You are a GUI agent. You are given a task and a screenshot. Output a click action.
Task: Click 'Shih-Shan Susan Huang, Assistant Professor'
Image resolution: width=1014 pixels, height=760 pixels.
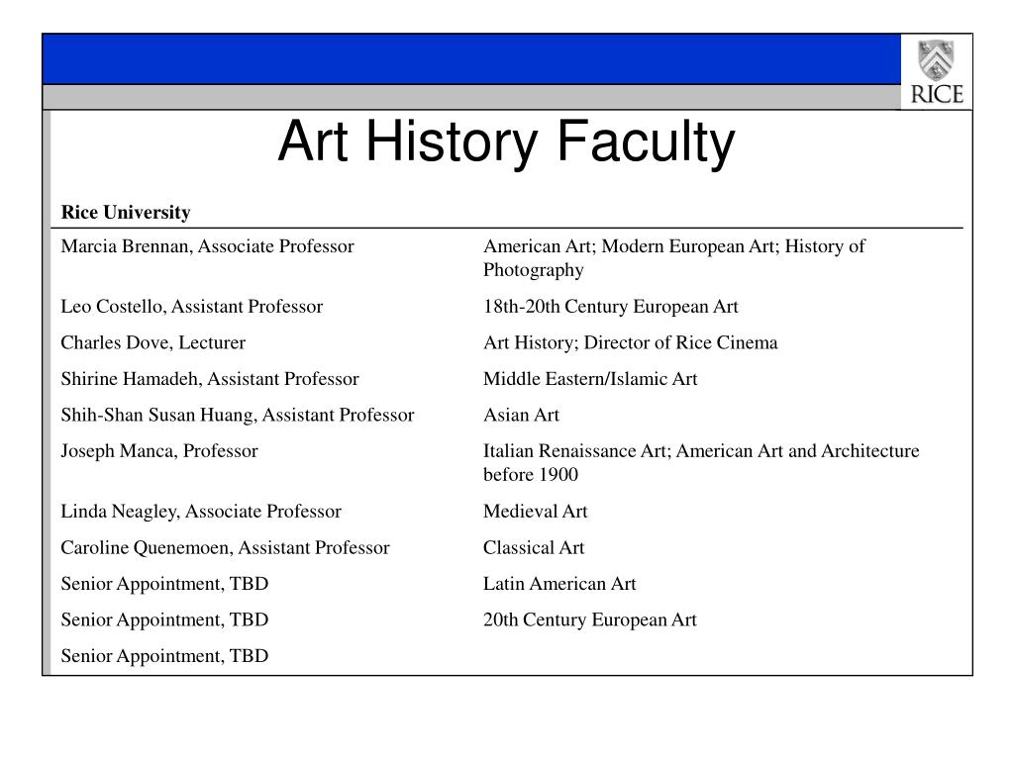[x=238, y=415]
